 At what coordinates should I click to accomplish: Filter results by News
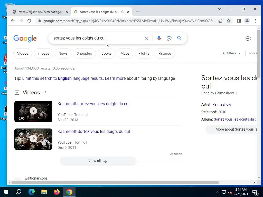point(63,53)
